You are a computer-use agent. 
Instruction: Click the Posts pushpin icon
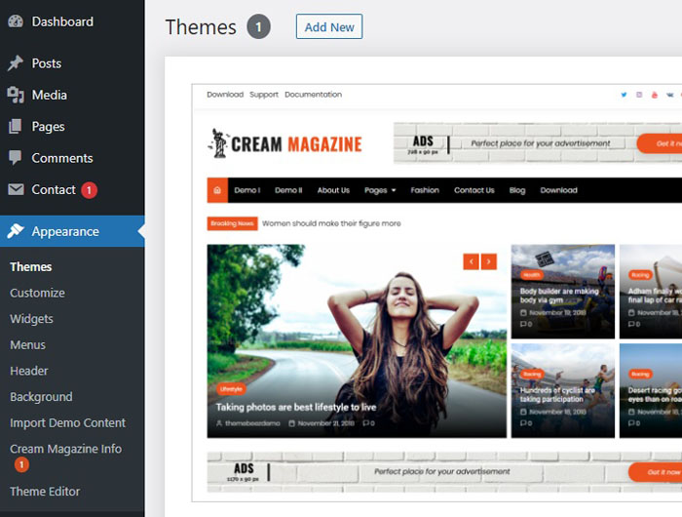point(16,63)
